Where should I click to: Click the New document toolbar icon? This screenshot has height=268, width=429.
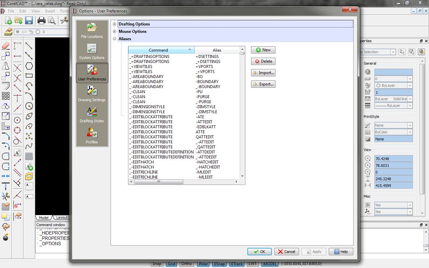(8, 20)
